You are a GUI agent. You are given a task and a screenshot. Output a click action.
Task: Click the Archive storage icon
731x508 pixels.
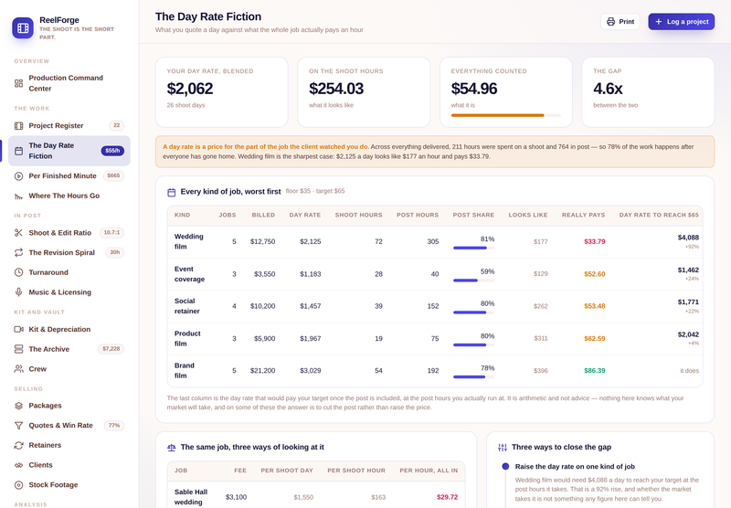click(x=18, y=349)
